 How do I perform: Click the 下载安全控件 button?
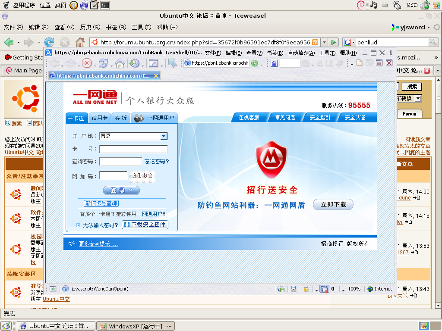145,225
